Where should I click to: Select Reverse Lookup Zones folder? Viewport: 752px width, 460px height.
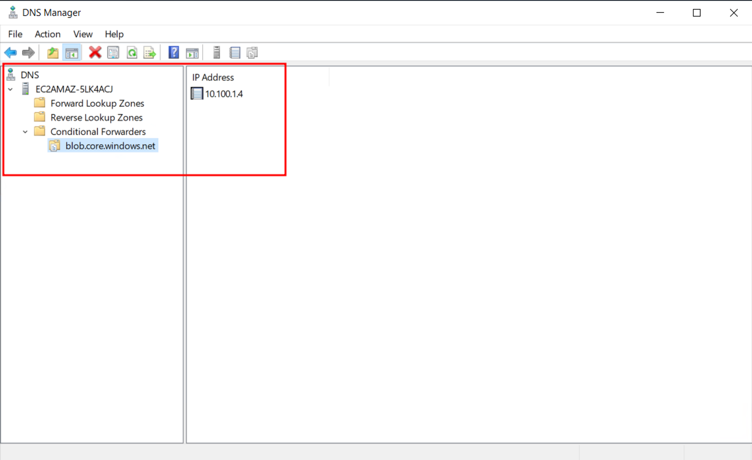click(x=96, y=118)
